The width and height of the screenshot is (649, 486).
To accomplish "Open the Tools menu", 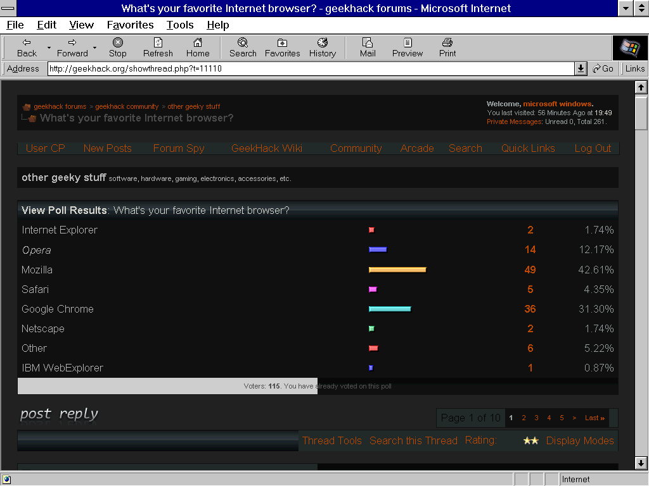I will tap(180, 25).
